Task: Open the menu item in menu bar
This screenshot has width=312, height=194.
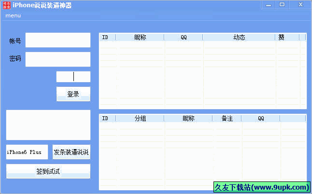Action: 13,15
